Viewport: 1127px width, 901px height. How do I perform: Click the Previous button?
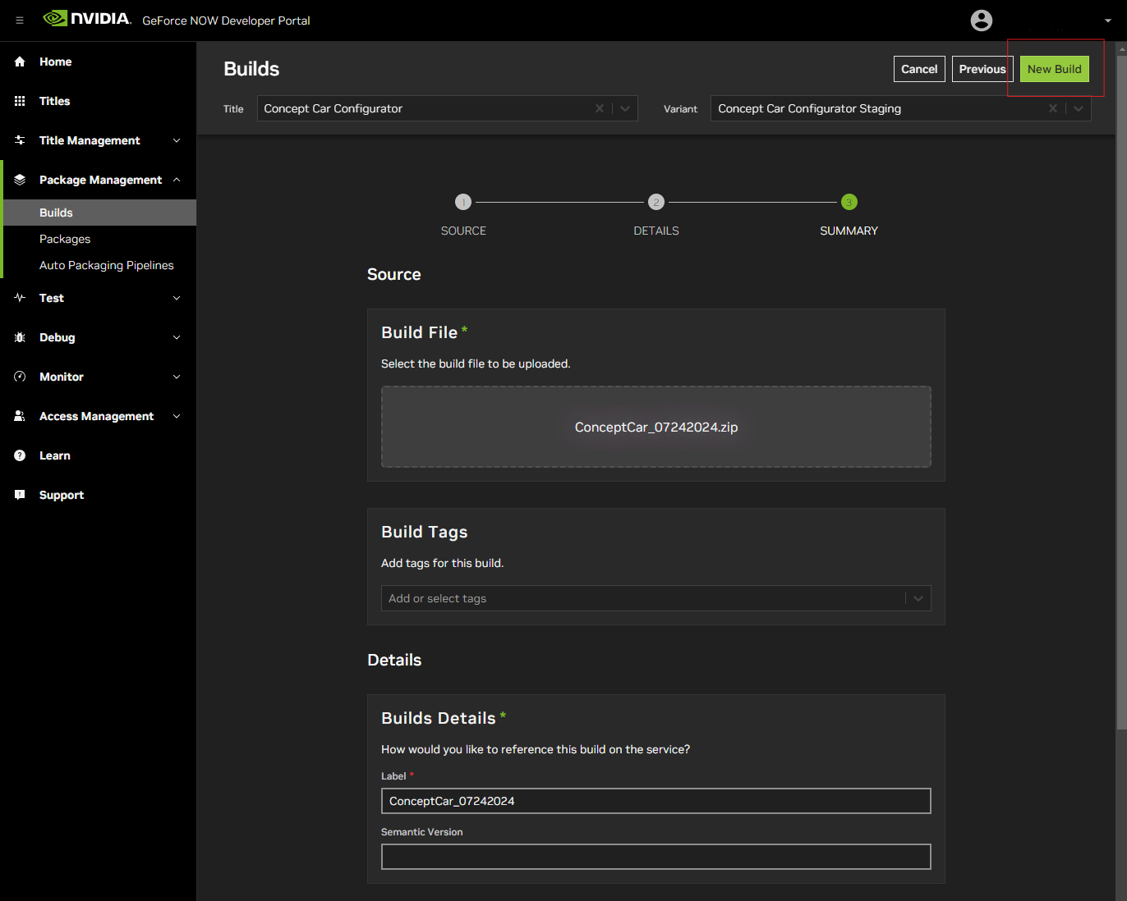pyautogui.click(x=982, y=69)
